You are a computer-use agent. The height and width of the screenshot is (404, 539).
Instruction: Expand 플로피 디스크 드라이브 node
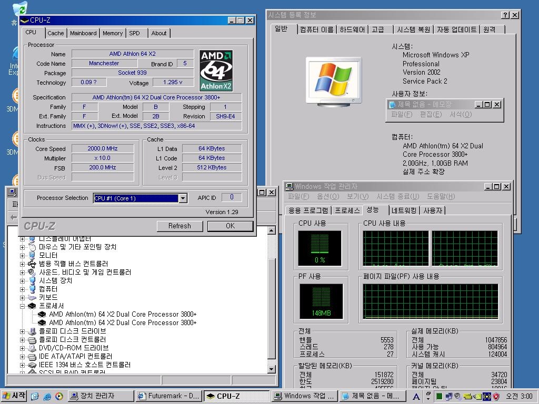[22, 331]
